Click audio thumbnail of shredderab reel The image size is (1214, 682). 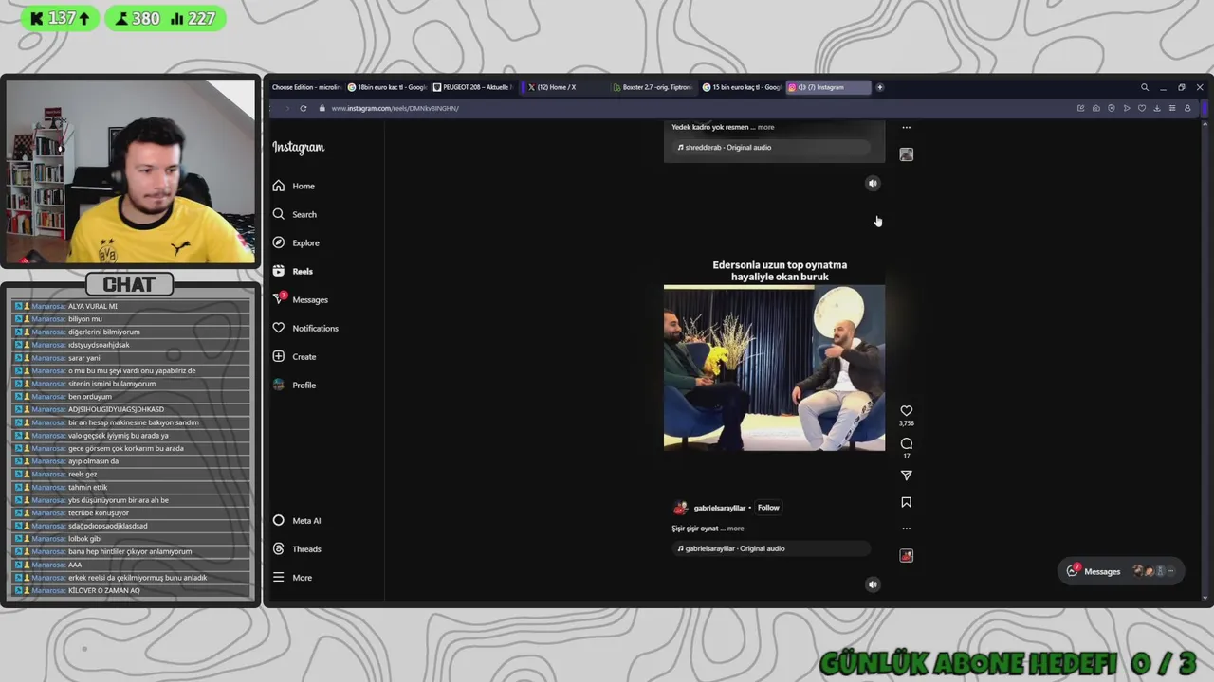tap(906, 154)
